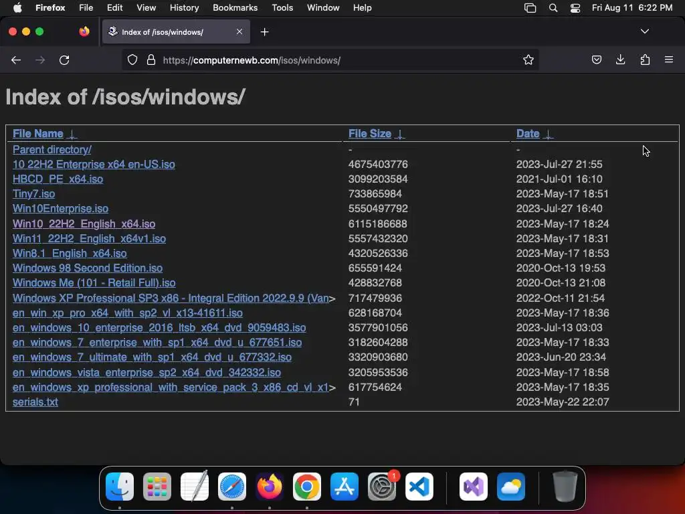
Task: Open the Tools menu
Action: (x=282, y=8)
